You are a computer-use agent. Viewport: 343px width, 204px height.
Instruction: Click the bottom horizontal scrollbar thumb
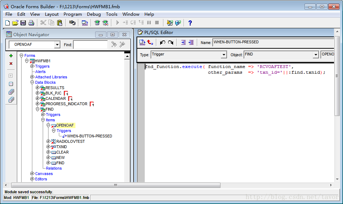tap(116, 185)
